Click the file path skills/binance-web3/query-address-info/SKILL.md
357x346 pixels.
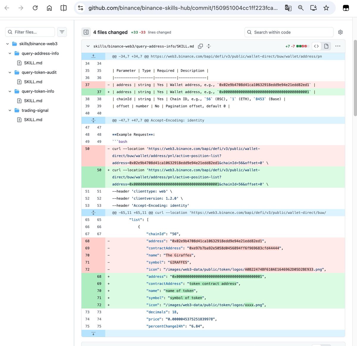pyautogui.click(x=144, y=46)
